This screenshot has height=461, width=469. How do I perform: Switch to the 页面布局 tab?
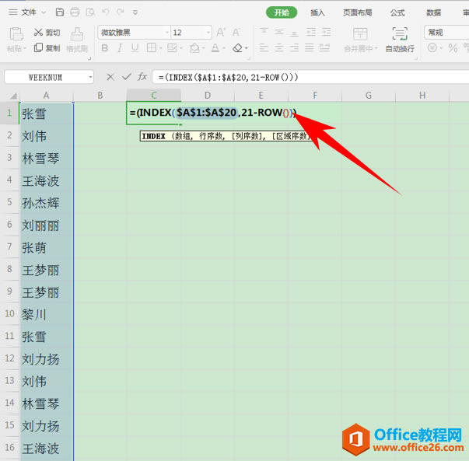point(358,12)
